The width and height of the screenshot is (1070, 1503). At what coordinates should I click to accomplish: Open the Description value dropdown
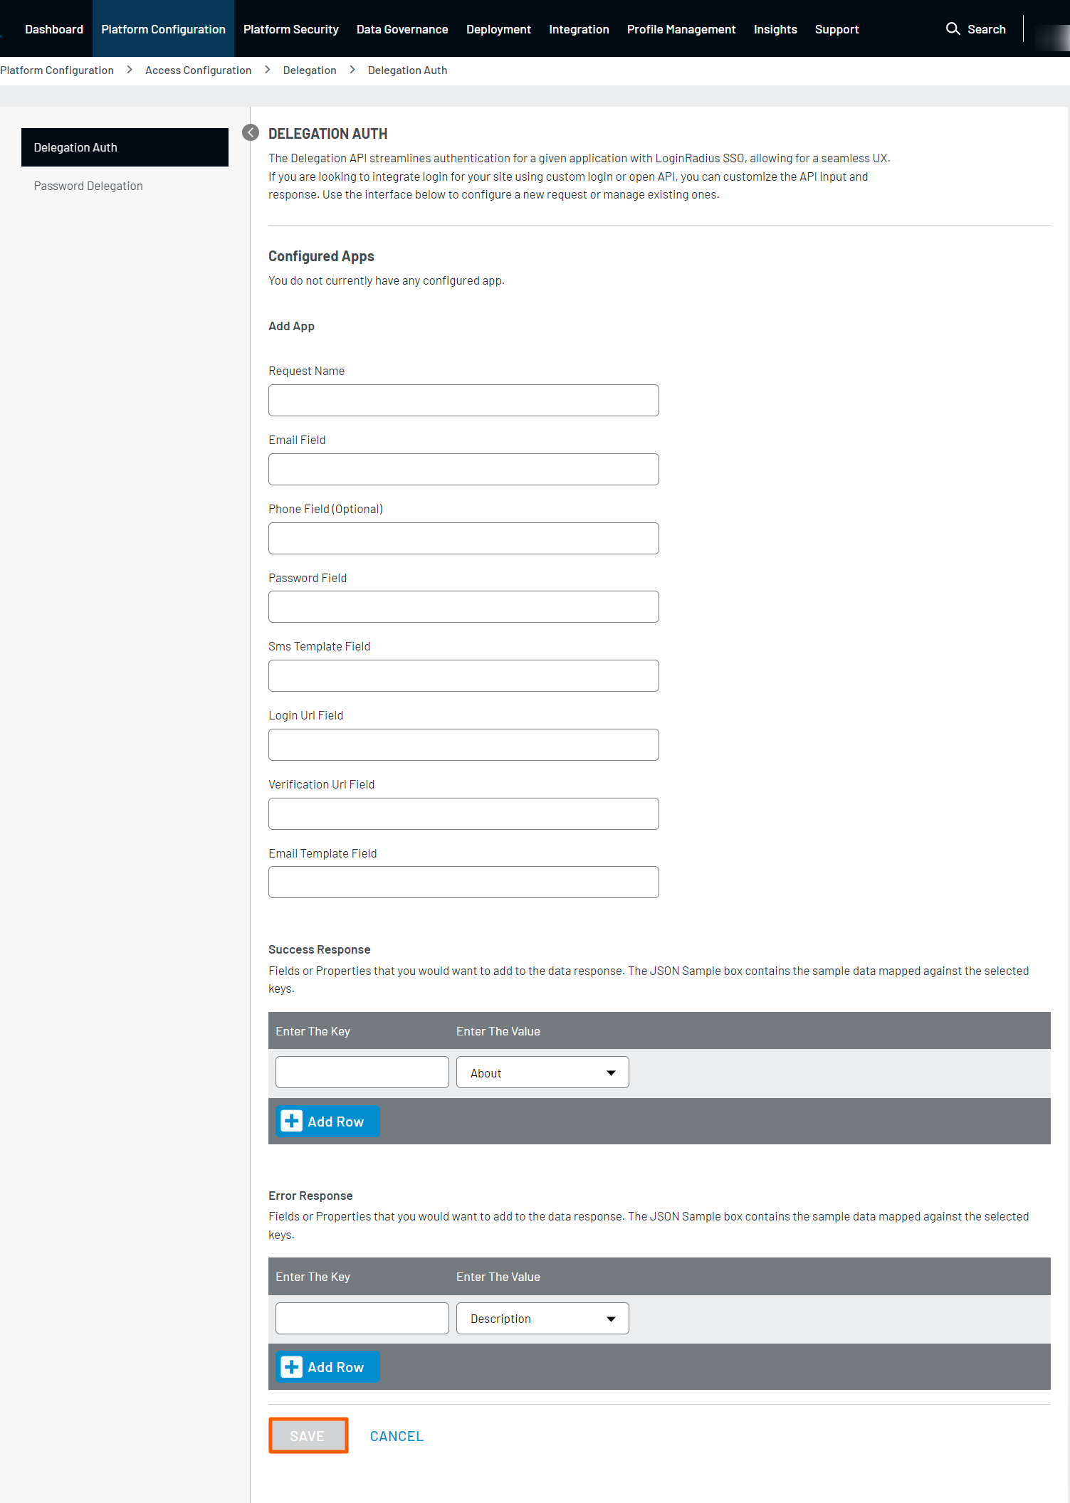(542, 1318)
